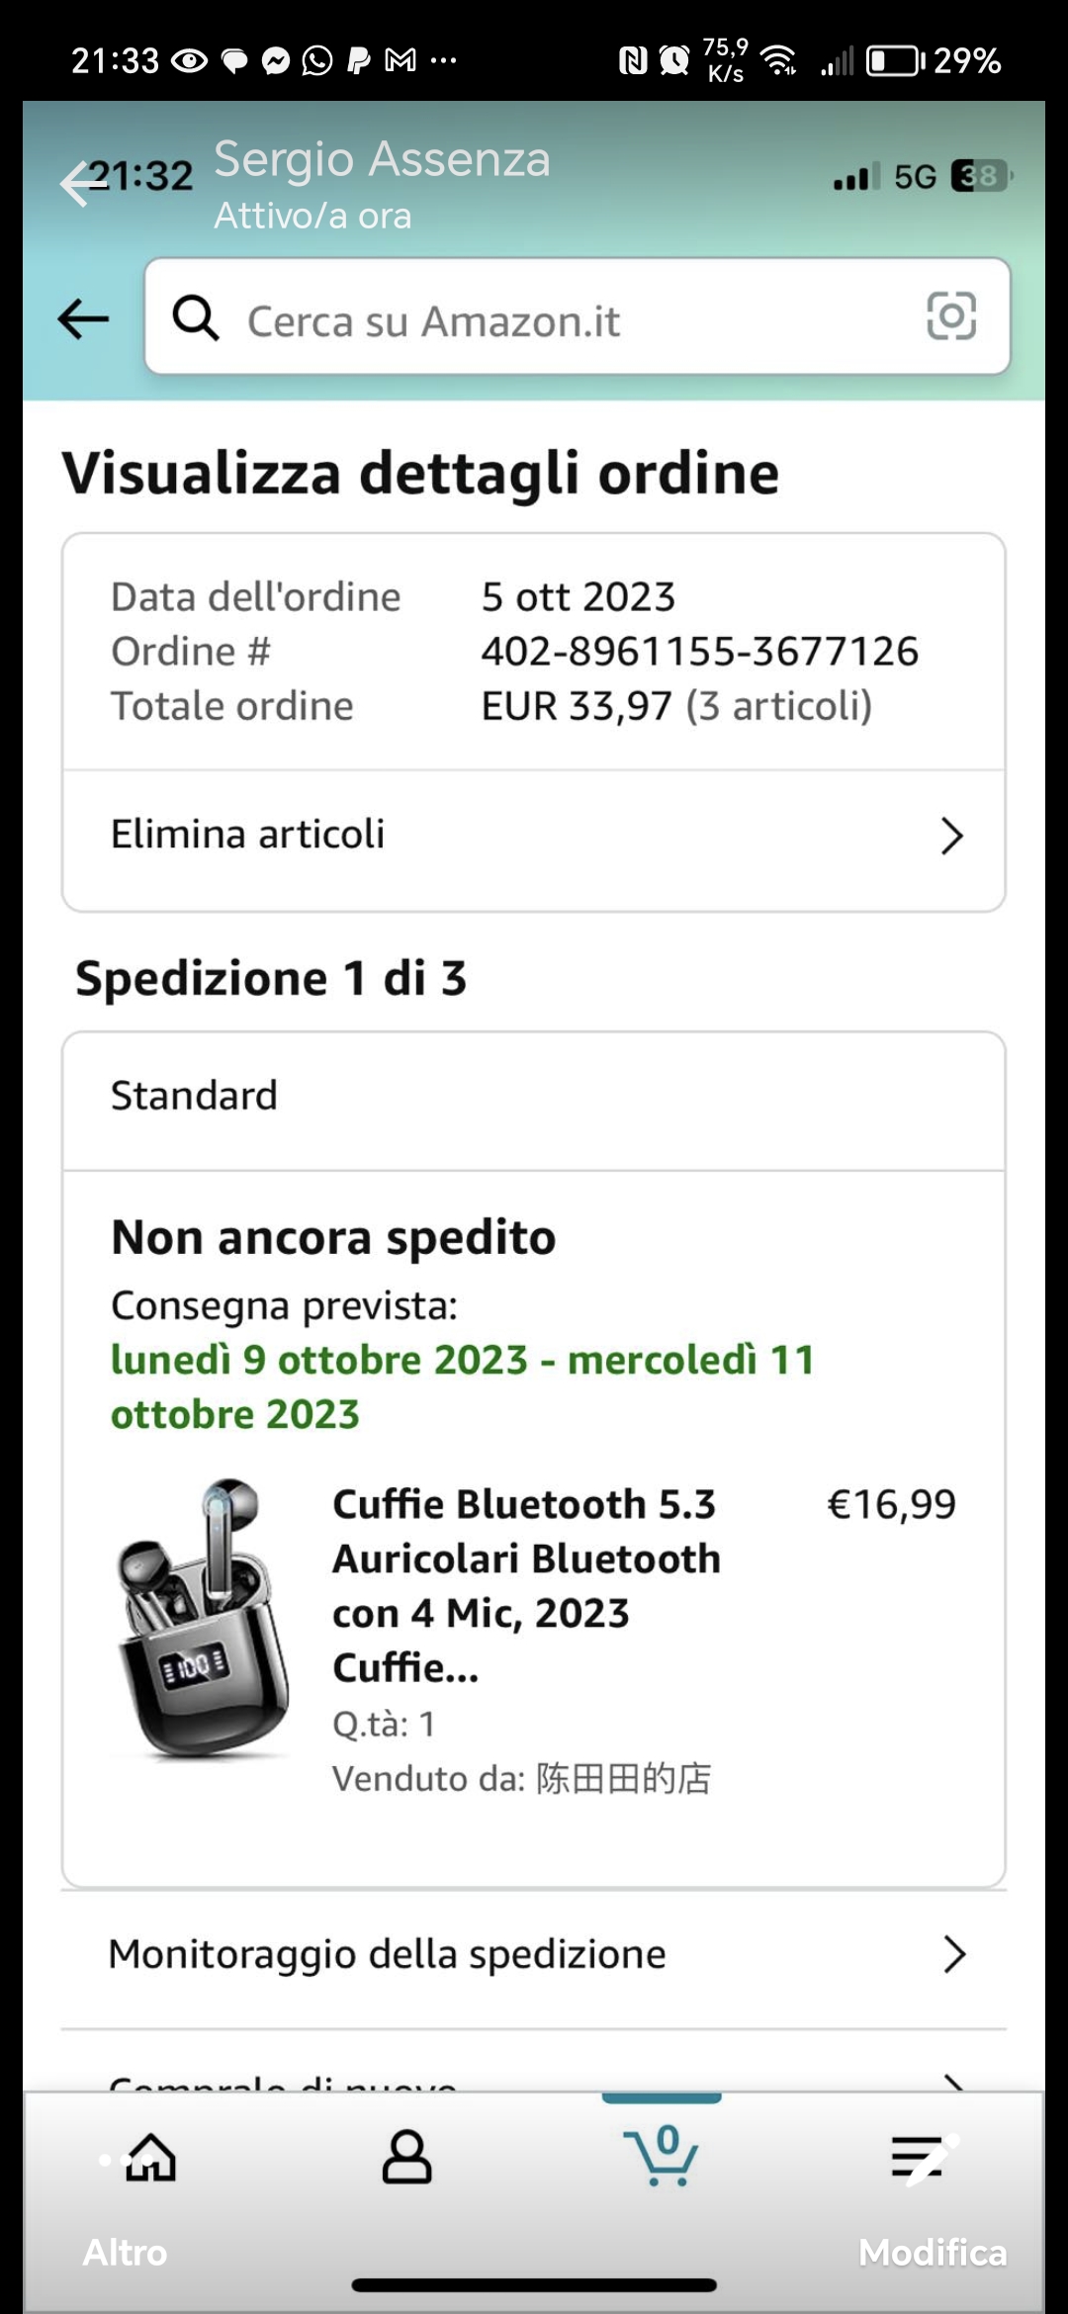This screenshot has height=2314, width=1068.
Task: Select the Modifica label at bottom
Action: click(933, 2253)
